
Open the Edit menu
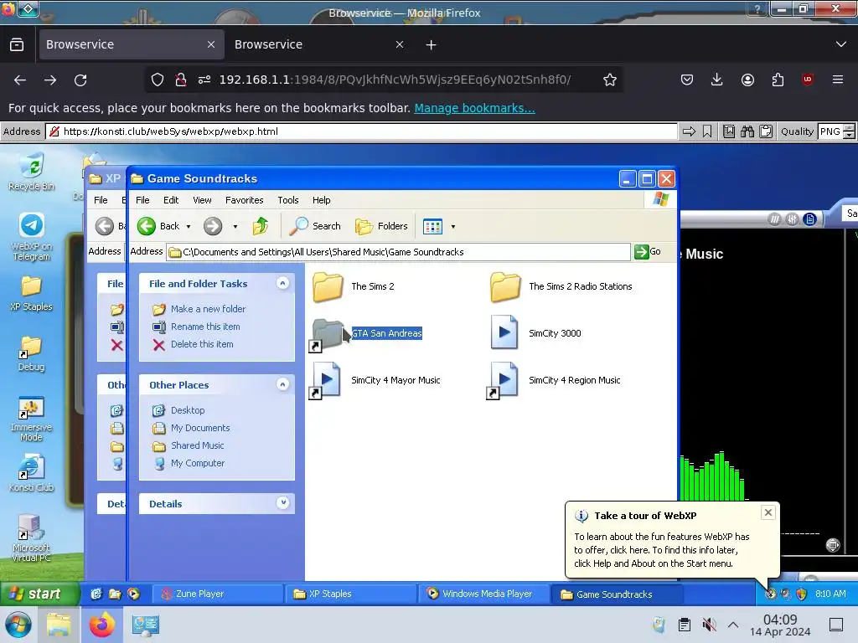click(171, 200)
